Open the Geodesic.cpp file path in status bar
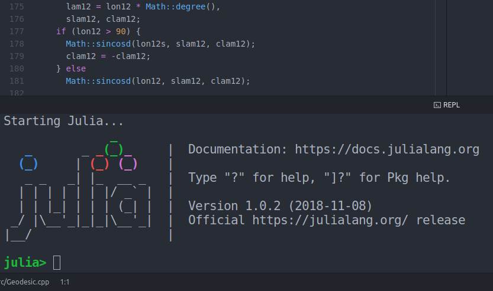 tap(24, 282)
